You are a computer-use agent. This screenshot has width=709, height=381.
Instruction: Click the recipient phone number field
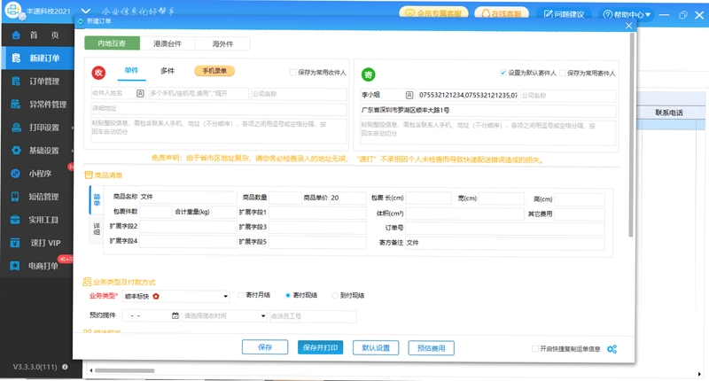tap(199, 94)
